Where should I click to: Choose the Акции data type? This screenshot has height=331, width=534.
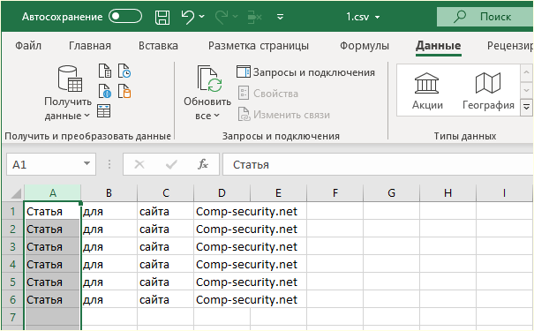427,91
